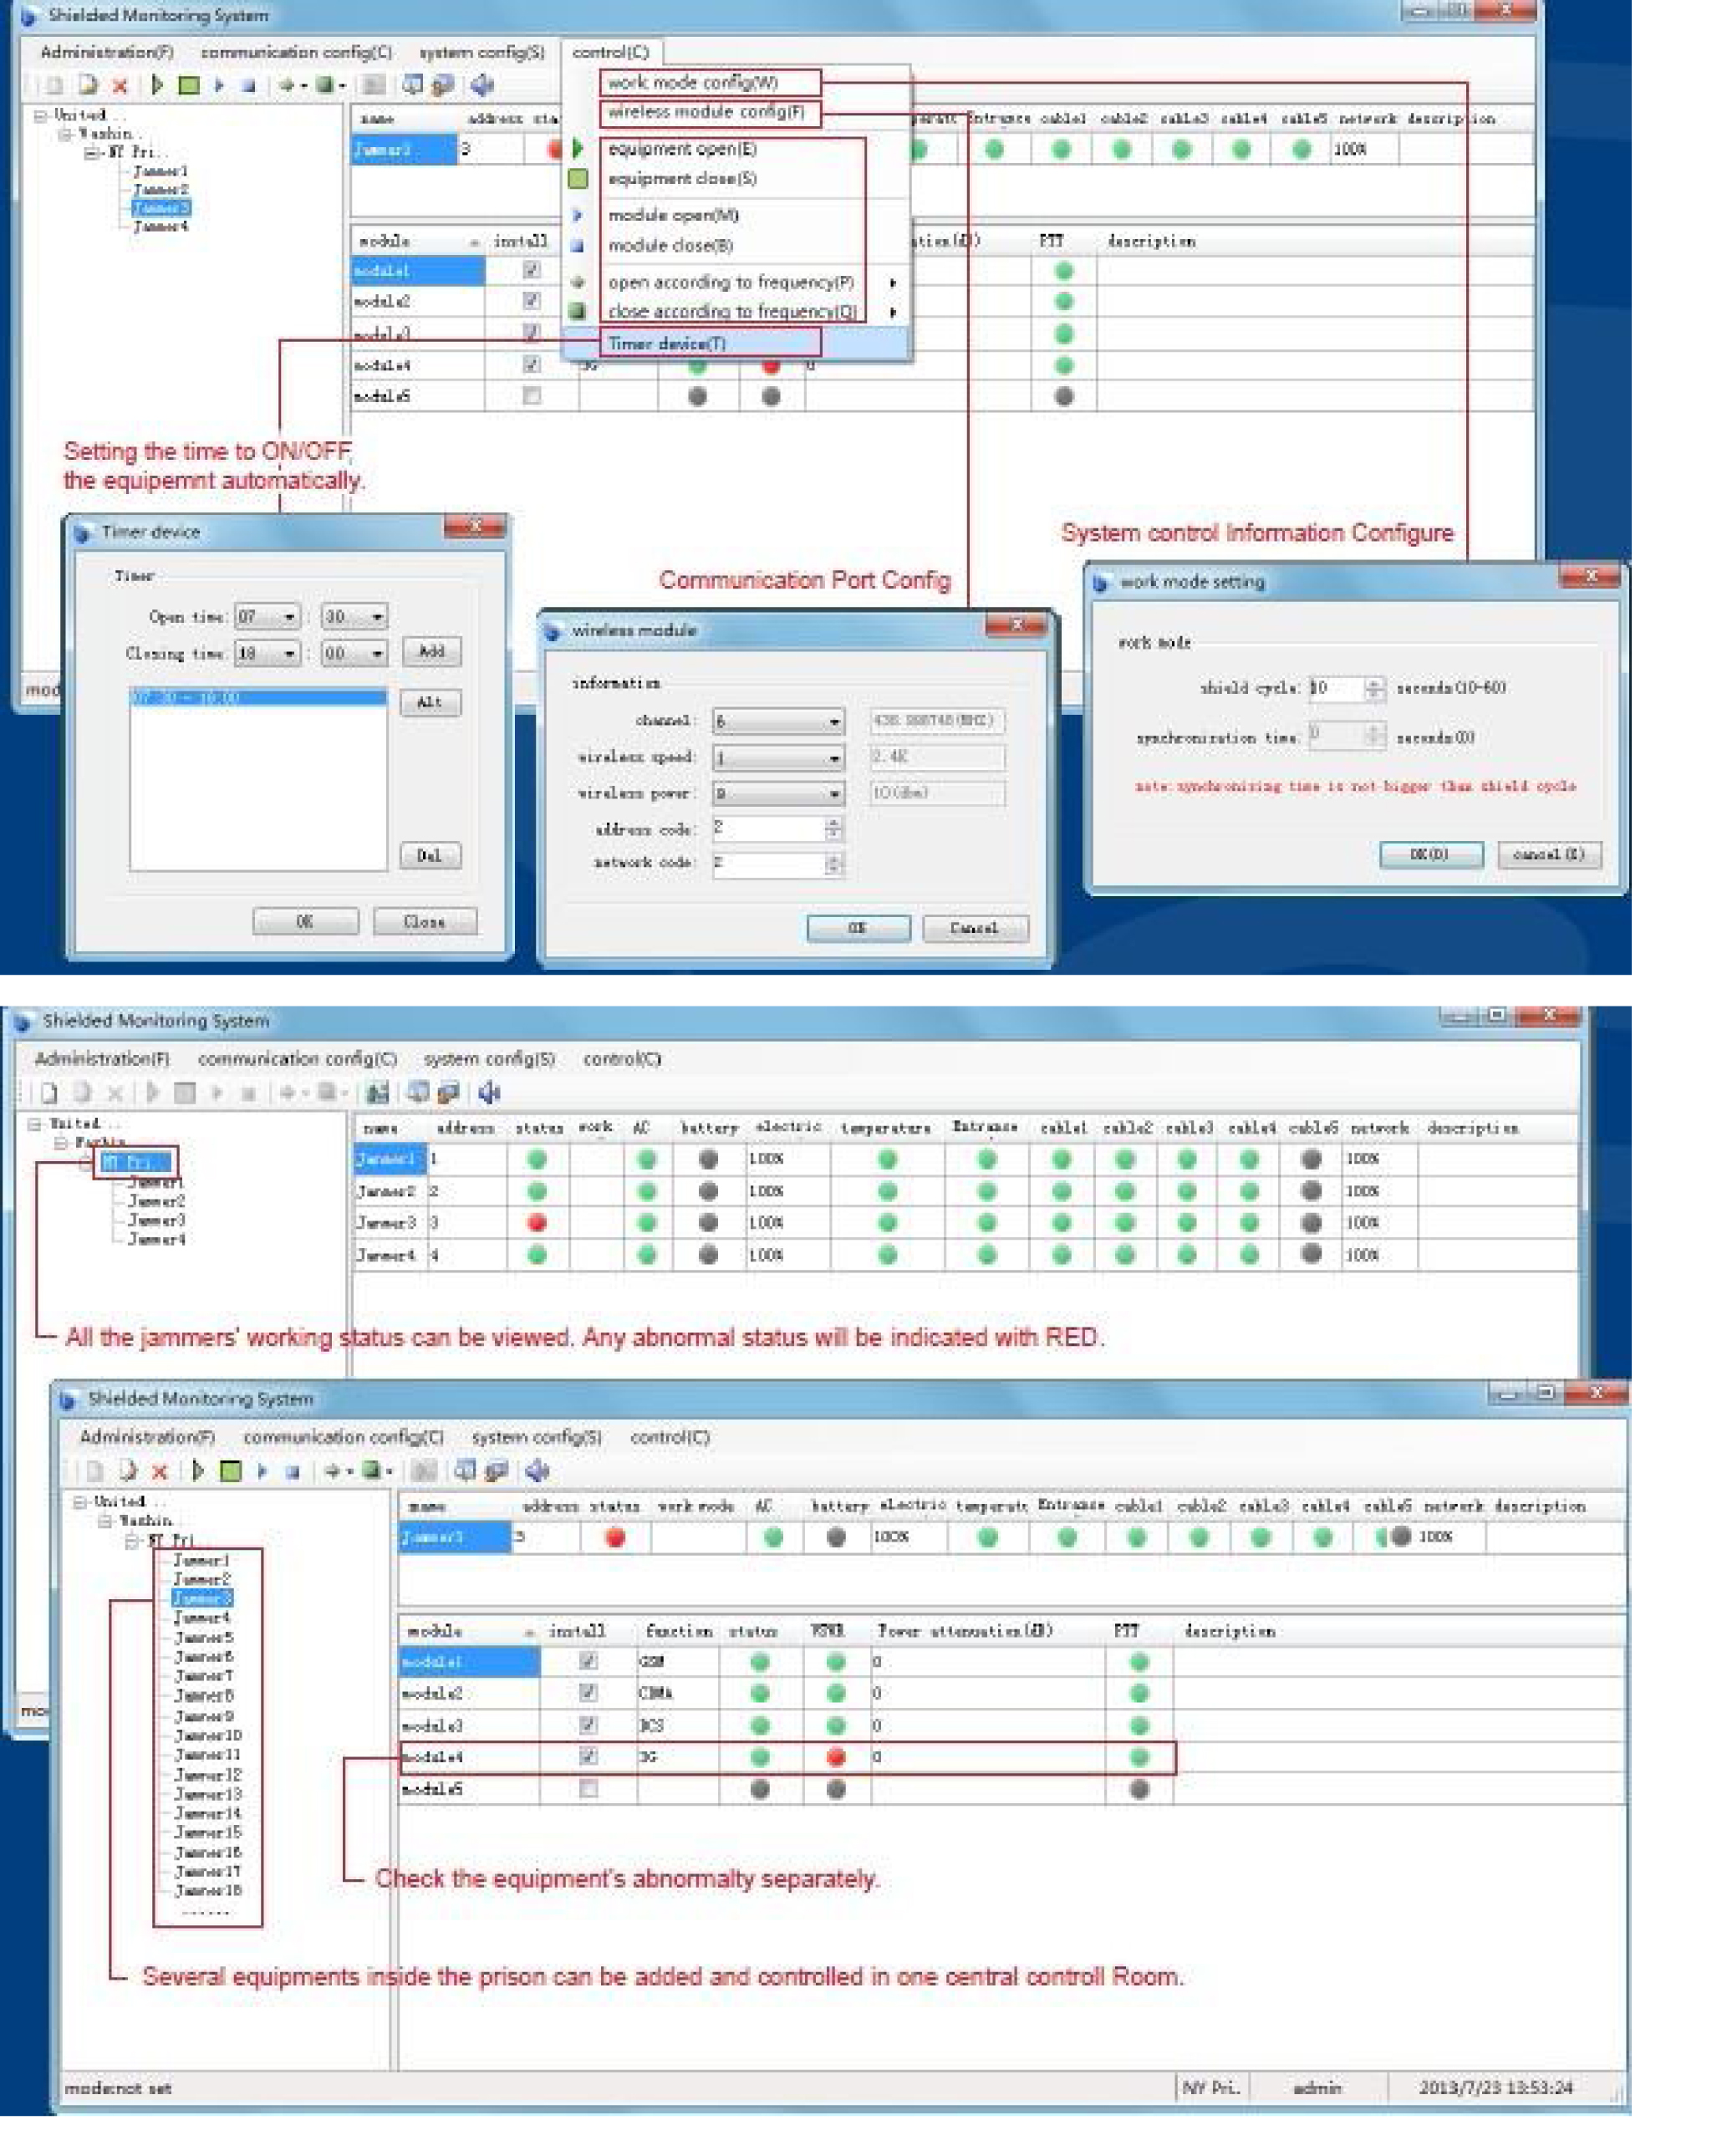Click speaker sound icon in bottom window toolbar

click(538, 1471)
